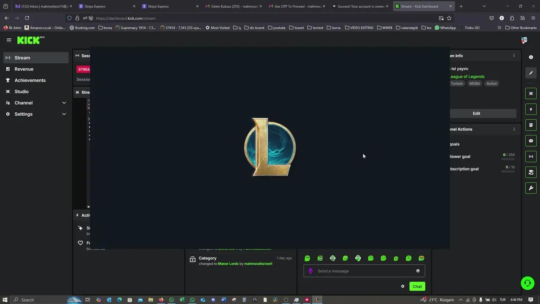Click the broadcast signal icon in right sidebar

click(x=531, y=157)
